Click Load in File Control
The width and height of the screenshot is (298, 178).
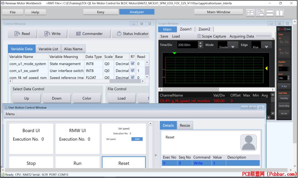click(121, 98)
